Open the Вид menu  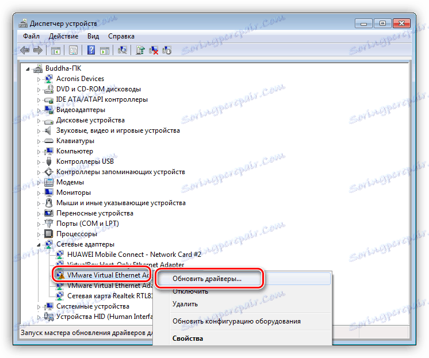pyautogui.click(x=93, y=36)
